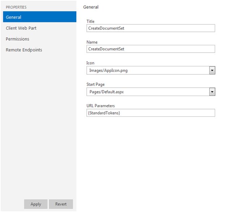Expand the Icon dropdown arrow
Screen dimensions: 227x212
point(212,70)
